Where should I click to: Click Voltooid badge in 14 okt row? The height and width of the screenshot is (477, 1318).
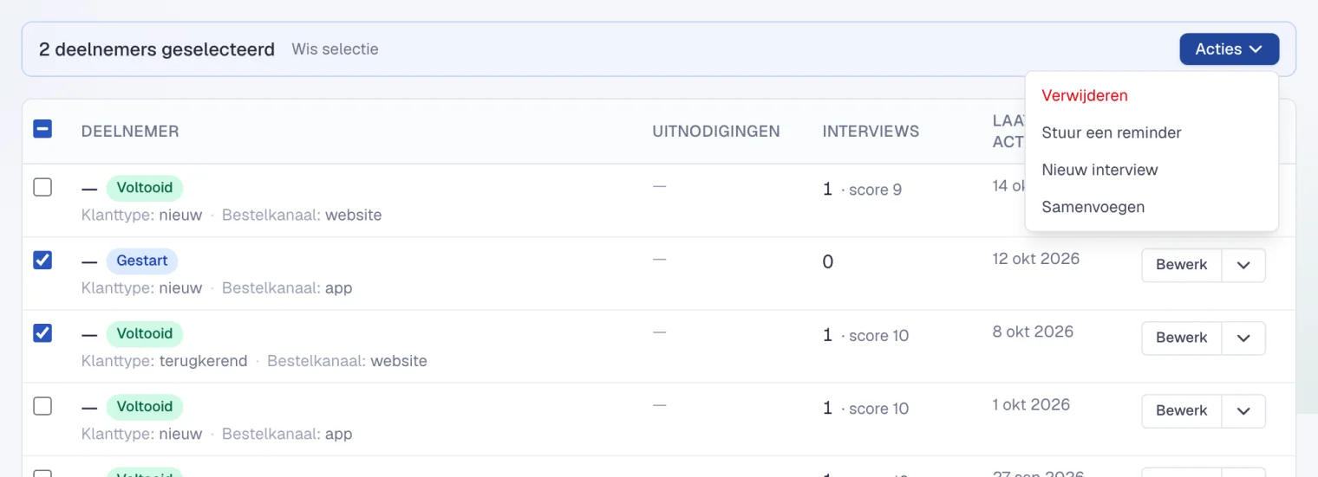click(145, 188)
